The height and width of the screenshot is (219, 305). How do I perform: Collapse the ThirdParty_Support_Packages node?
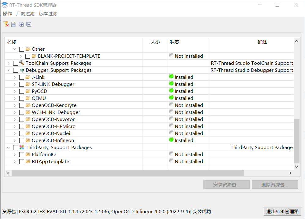[x=8, y=148]
